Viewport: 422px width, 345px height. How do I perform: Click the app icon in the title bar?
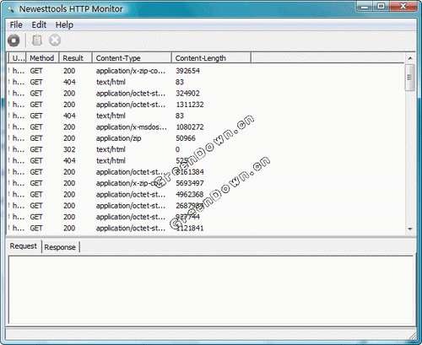coord(11,9)
